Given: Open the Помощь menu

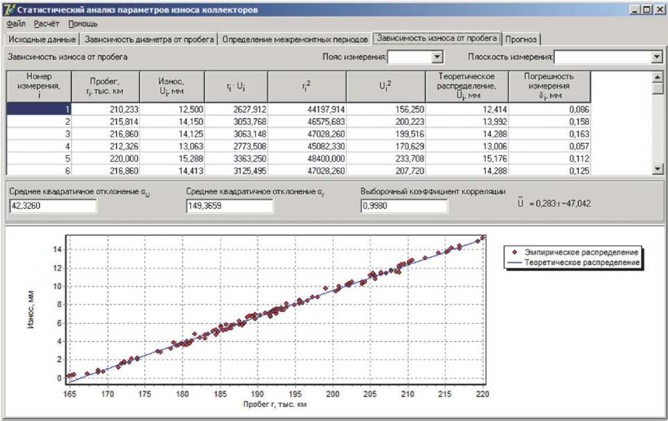Looking at the screenshot, I should coord(83,24).
